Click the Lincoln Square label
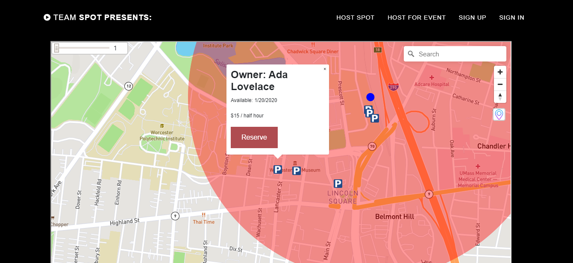This screenshot has width=573, height=263. point(343,197)
